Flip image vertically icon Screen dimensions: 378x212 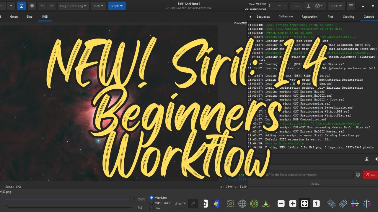(x=355, y=203)
